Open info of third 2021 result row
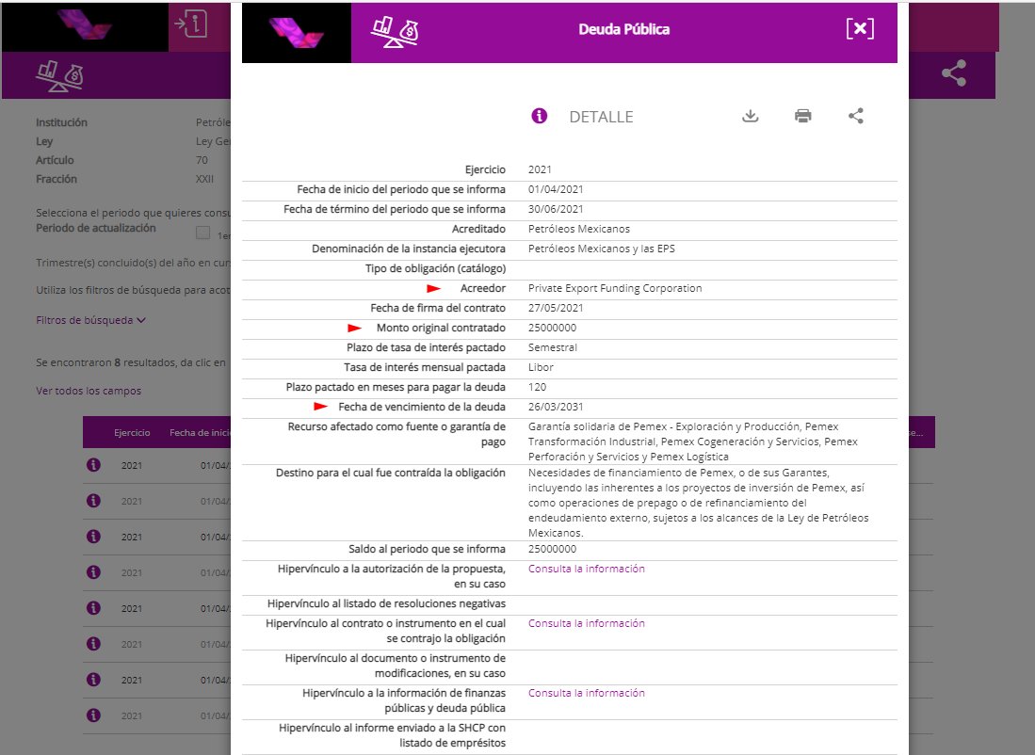Screen dimensions: 1035x755 (x=94, y=536)
